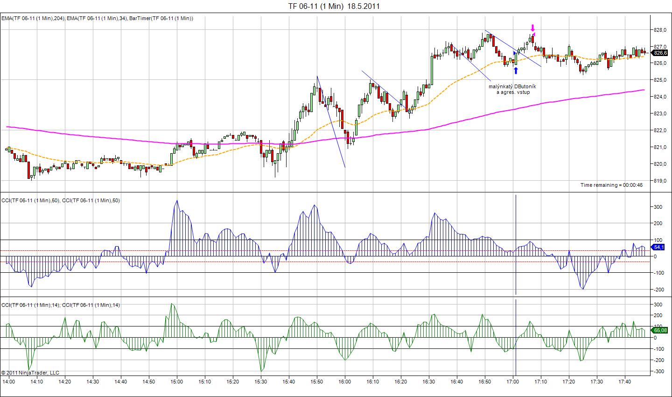
Task: Click the '© 2011 NinjaTrader, LLC' copyright text
Action: (x=30, y=373)
